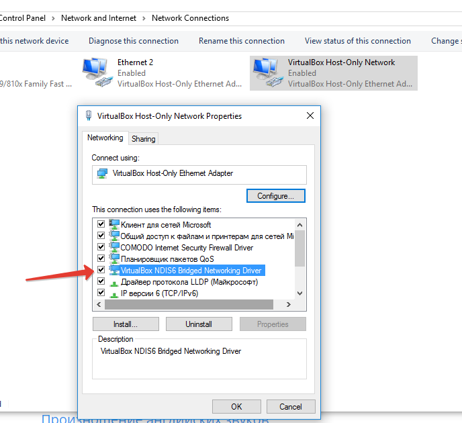Toggle Клиент для сетей Microsoft checkbox
This screenshot has height=423, width=462.
tap(101, 224)
